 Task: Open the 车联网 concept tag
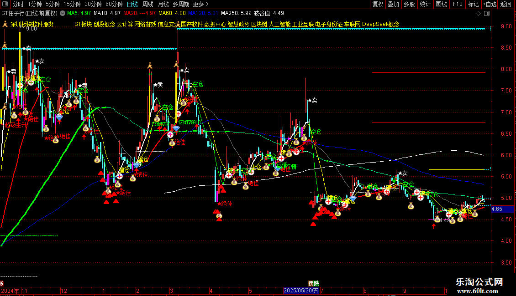point(353,24)
